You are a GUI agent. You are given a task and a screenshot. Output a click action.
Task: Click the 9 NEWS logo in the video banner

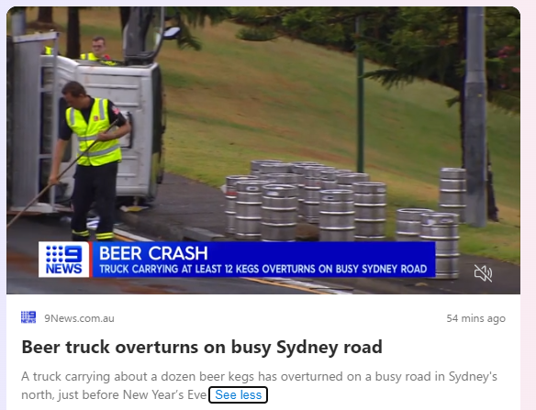[64, 260]
